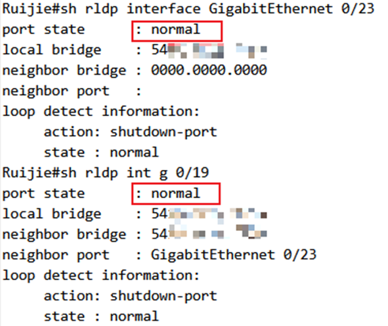The image size is (388, 326).
Task: Click the first highlighted 'normal' port state
Action: click(x=175, y=30)
